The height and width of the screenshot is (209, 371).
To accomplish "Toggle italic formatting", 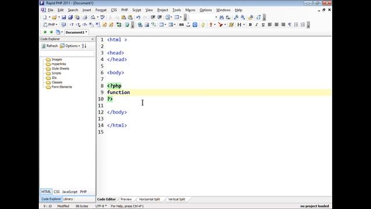I will click(256, 24).
